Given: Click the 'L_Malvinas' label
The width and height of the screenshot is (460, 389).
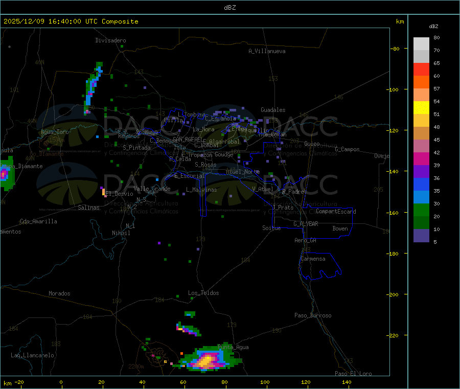Looking at the screenshot, I should click(x=201, y=190).
